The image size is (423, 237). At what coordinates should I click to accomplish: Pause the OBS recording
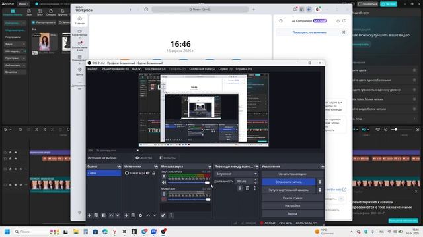click(320, 182)
